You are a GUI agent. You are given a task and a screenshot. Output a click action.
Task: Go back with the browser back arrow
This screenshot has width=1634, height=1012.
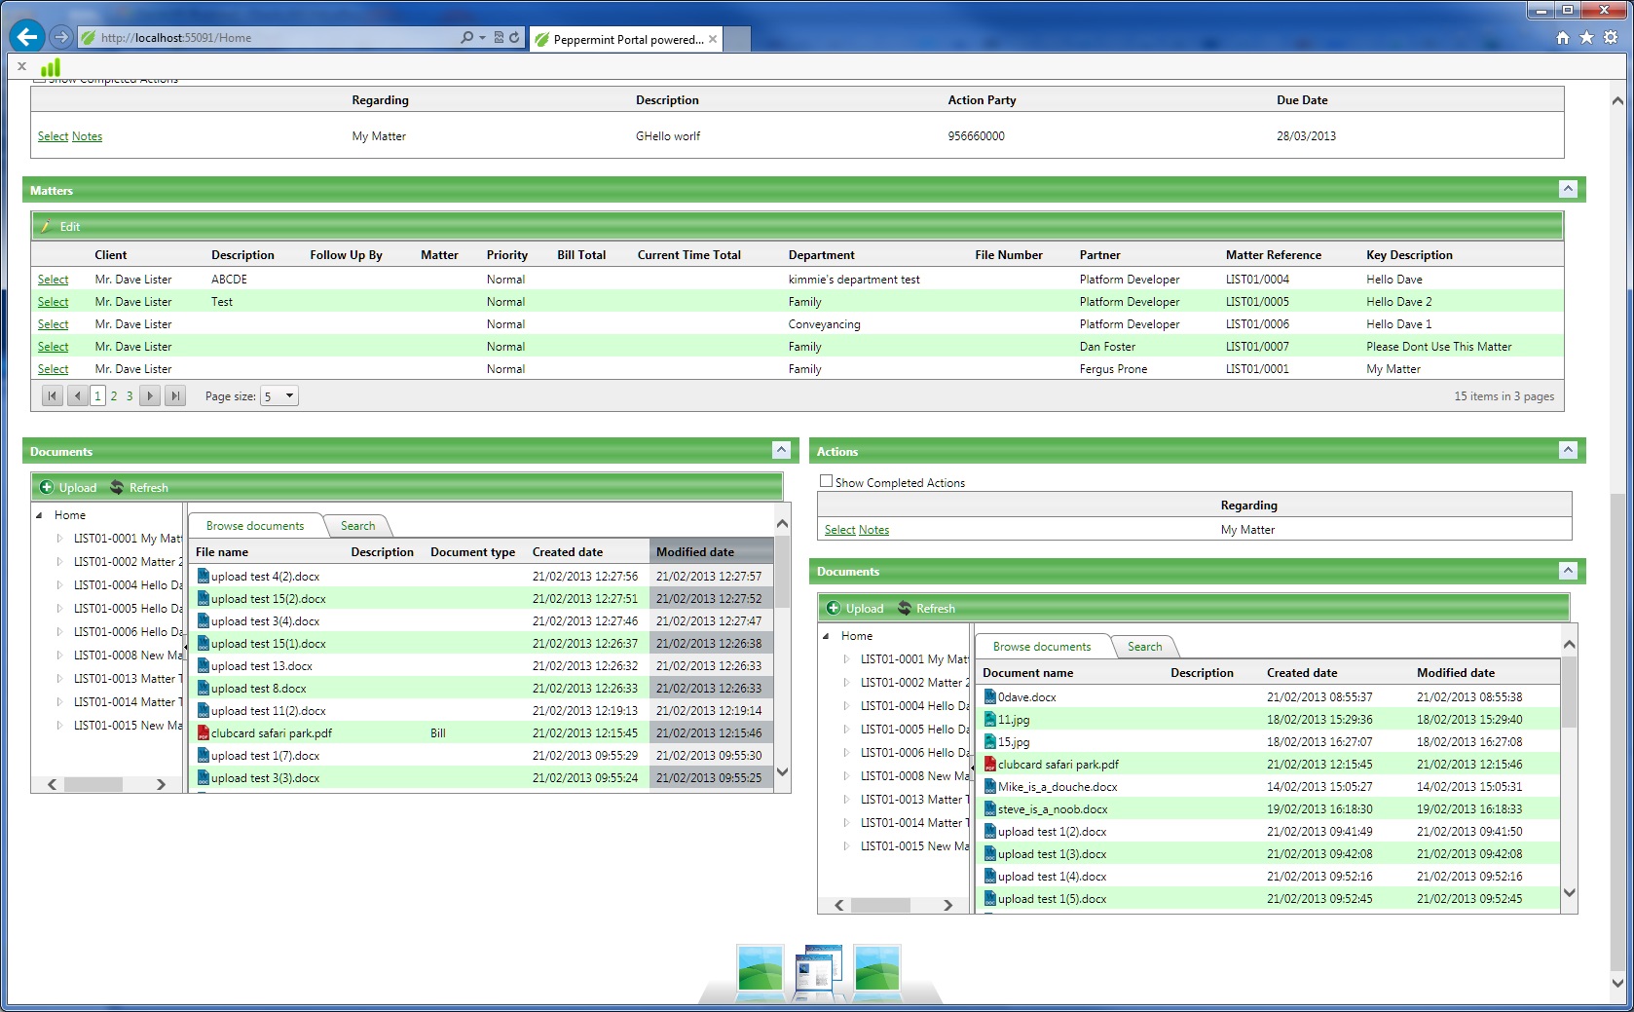coord(27,37)
